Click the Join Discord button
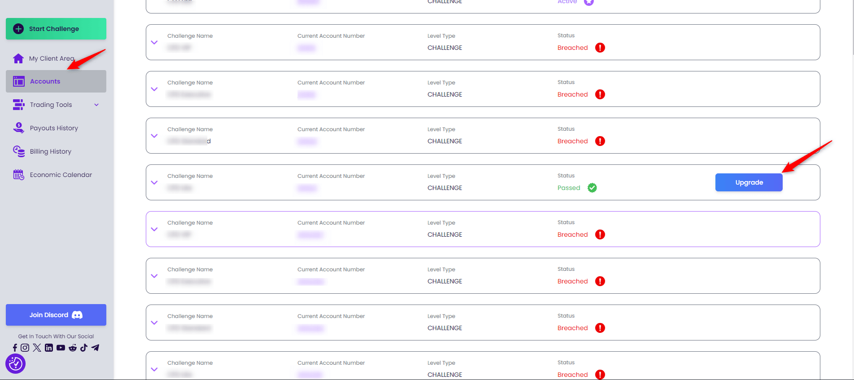This screenshot has width=854, height=380. pos(56,315)
